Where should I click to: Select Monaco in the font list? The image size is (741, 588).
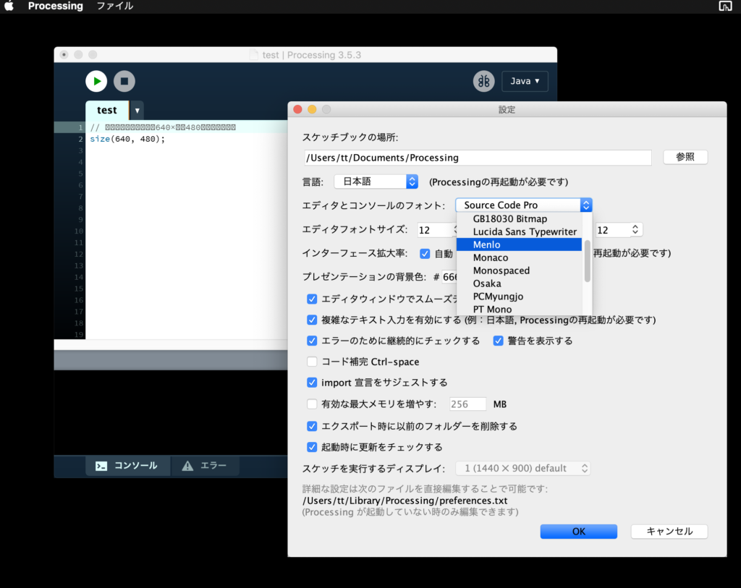tap(519, 257)
